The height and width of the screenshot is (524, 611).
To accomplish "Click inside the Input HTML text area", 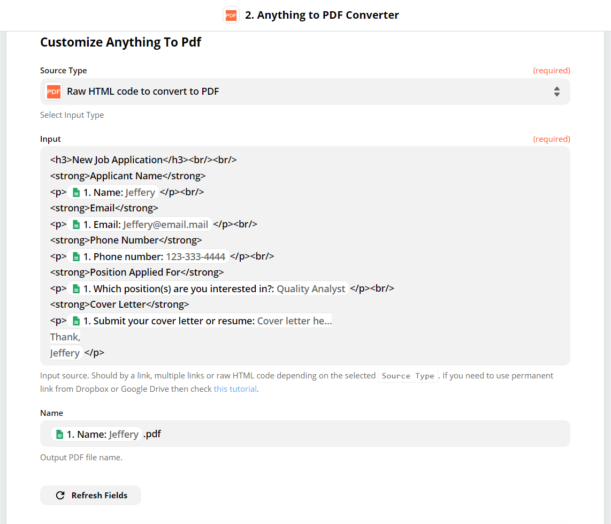I will coord(305,256).
